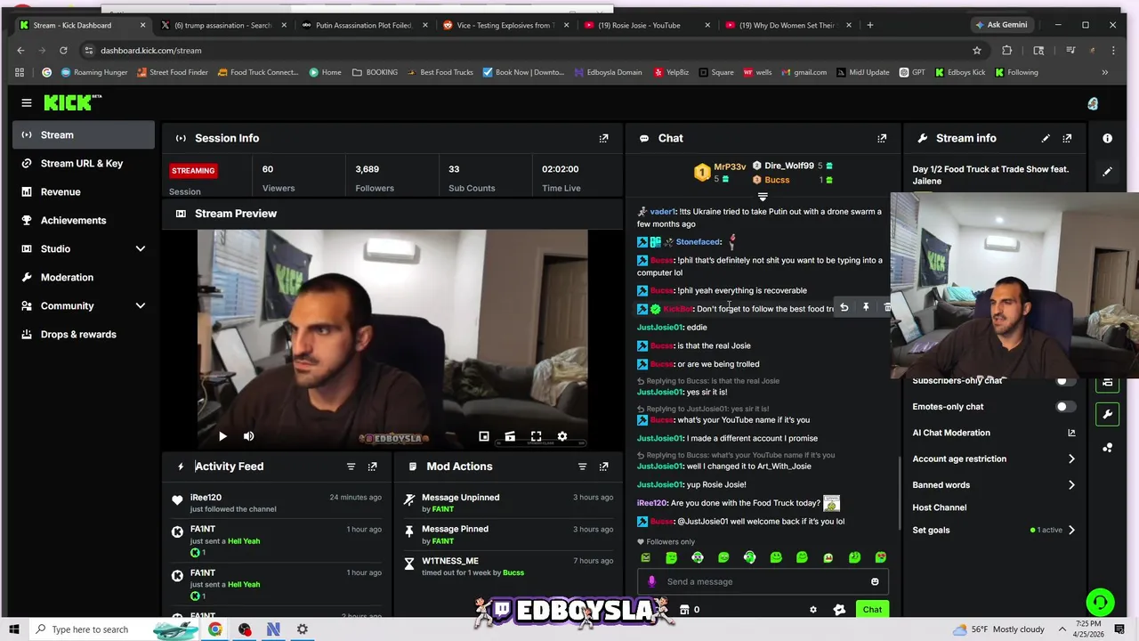This screenshot has height=641, width=1139.
Task: Click iRee120 in Activity Feed
Action: 206,498
